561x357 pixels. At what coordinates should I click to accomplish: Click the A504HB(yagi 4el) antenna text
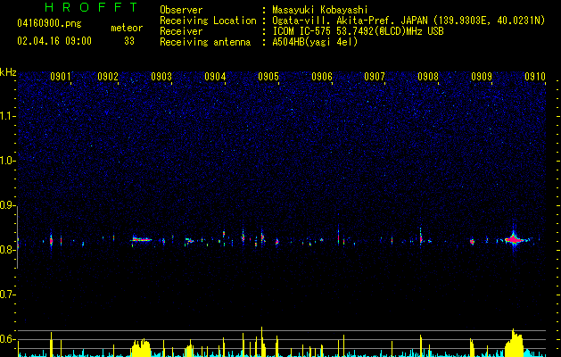[315, 42]
